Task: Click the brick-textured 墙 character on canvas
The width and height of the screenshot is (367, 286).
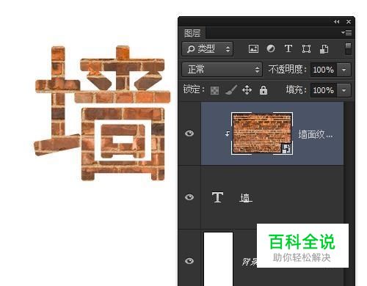Action: click(102, 113)
